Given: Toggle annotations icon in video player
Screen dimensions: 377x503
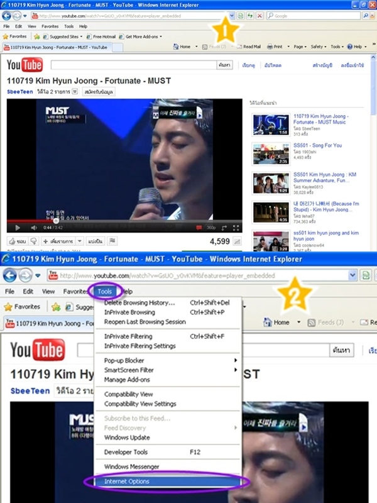Looking at the screenshot, I should click(199, 228).
